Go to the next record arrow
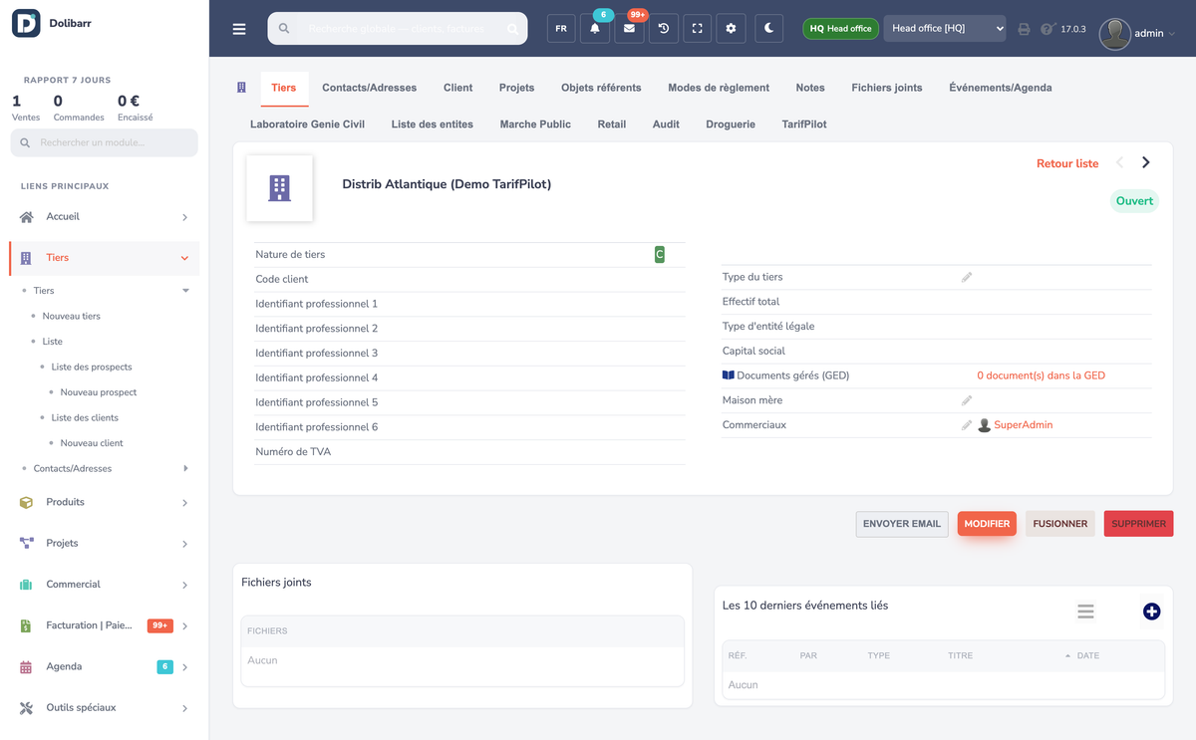1196x740 pixels. point(1146,162)
